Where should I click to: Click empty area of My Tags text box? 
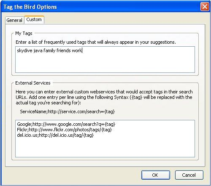click(x=105, y=63)
